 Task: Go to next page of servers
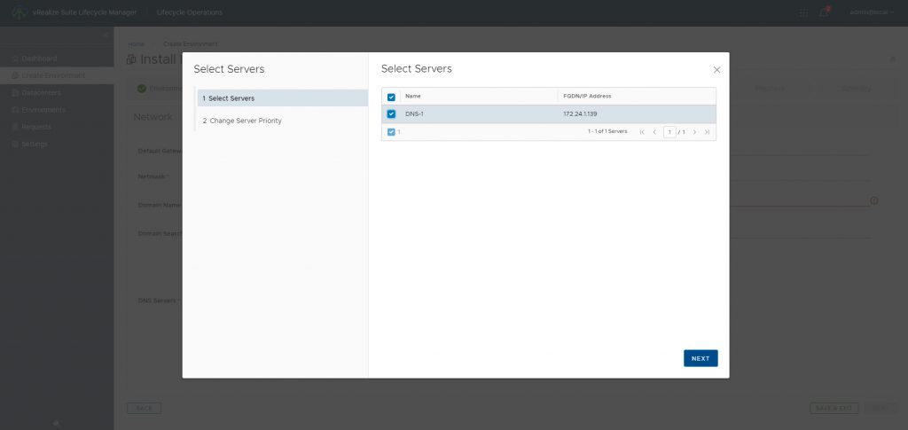(694, 132)
